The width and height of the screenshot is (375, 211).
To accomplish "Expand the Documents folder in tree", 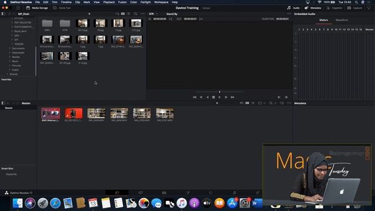I will click(10, 48).
